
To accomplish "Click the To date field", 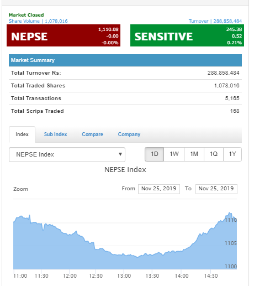I will [216, 189].
